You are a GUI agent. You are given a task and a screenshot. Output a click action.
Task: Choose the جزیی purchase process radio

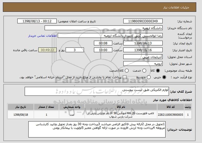[164, 77]
